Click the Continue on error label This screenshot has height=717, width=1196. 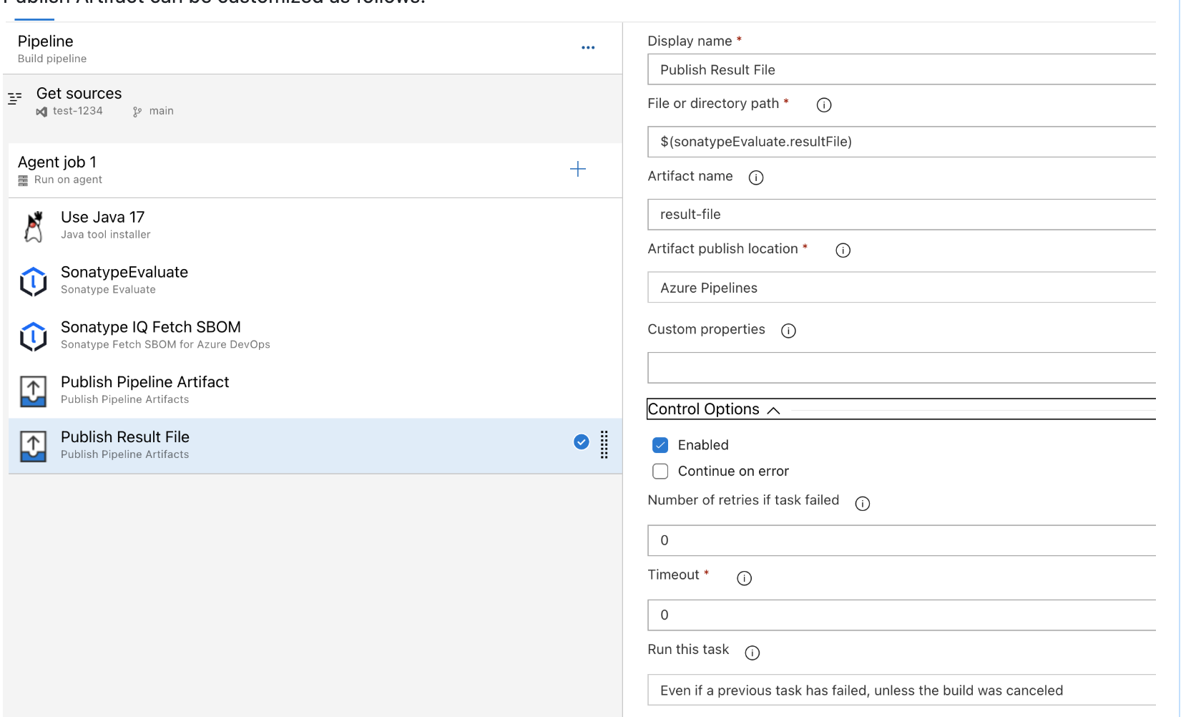(x=733, y=472)
